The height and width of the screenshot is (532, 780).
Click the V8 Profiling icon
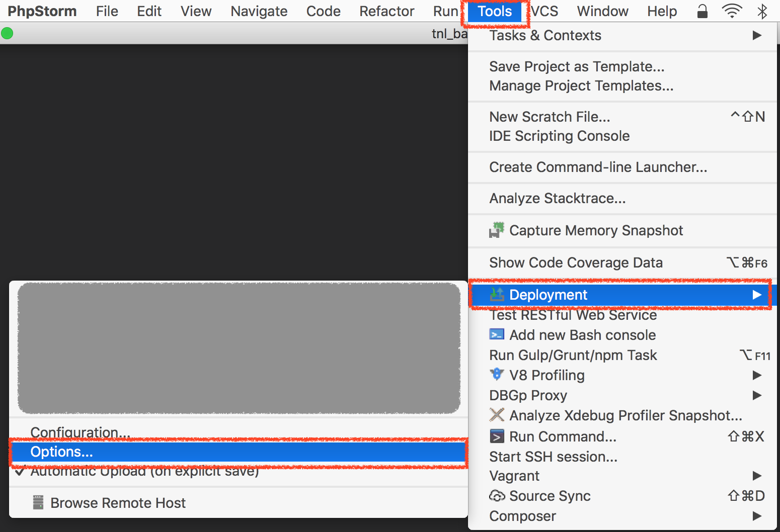[x=497, y=374]
